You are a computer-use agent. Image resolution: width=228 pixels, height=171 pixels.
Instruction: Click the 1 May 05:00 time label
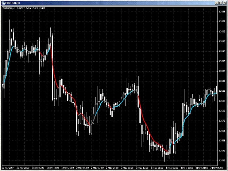[38, 168]
